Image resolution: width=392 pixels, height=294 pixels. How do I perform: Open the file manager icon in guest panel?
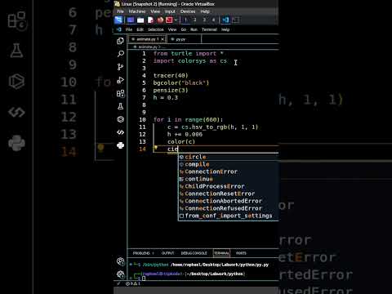pos(140,20)
